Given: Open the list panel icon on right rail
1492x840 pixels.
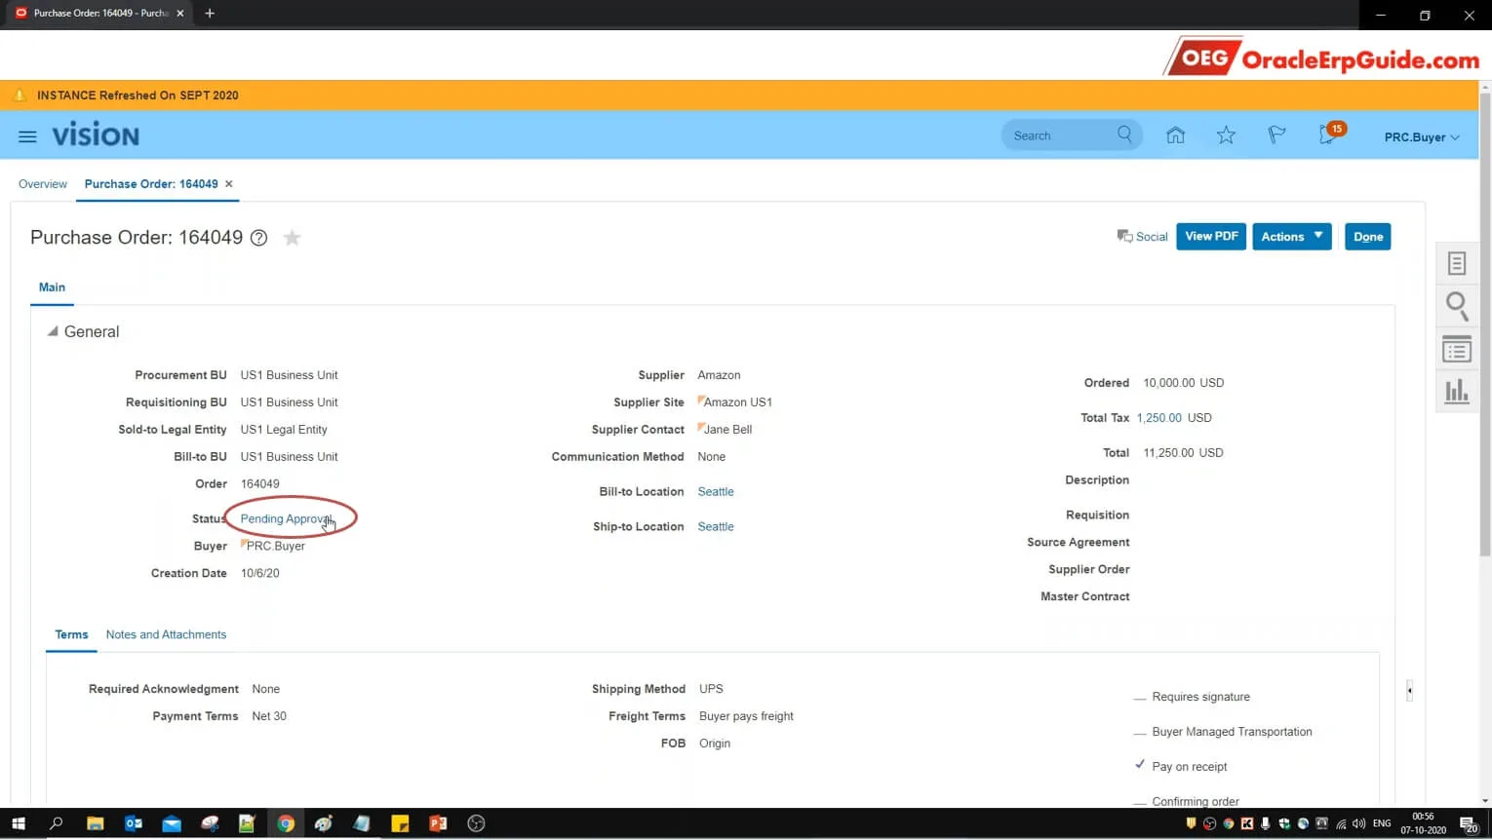Looking at the screenshot, I should pos(1457,349).
